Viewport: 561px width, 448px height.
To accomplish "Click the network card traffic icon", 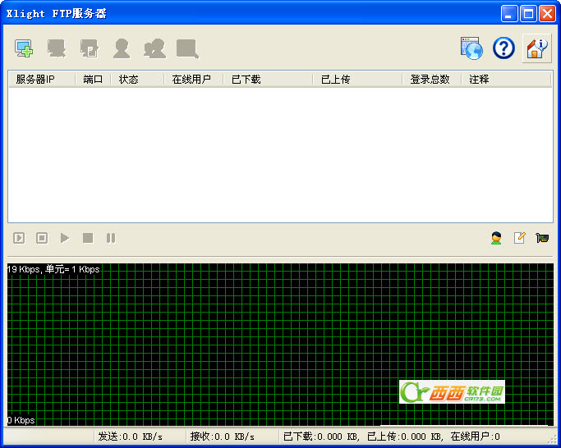I will pos(542,238).
